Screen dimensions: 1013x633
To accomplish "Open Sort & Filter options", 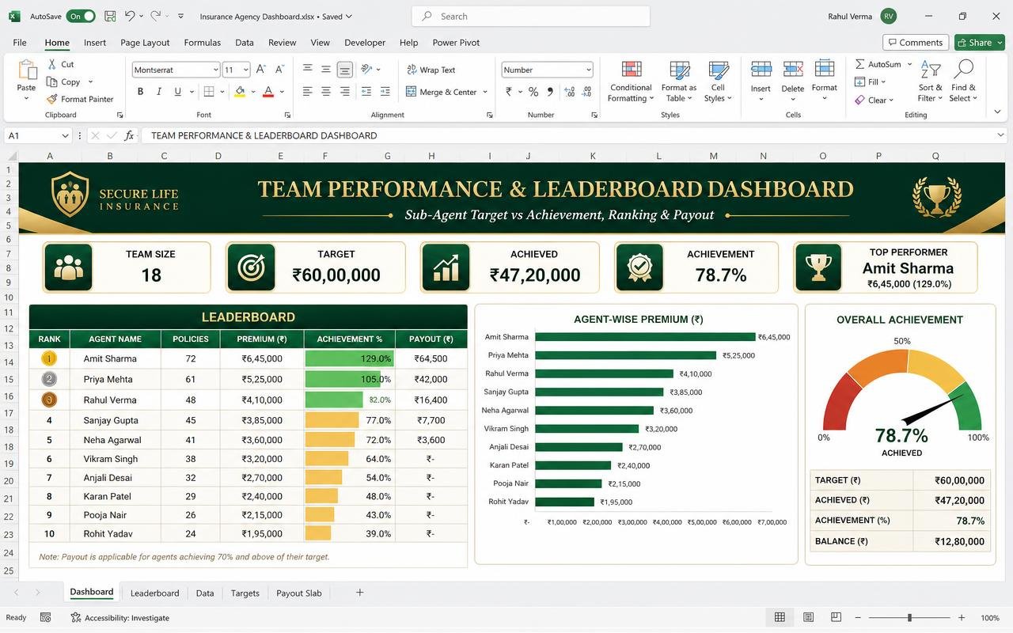I will 930,81.
